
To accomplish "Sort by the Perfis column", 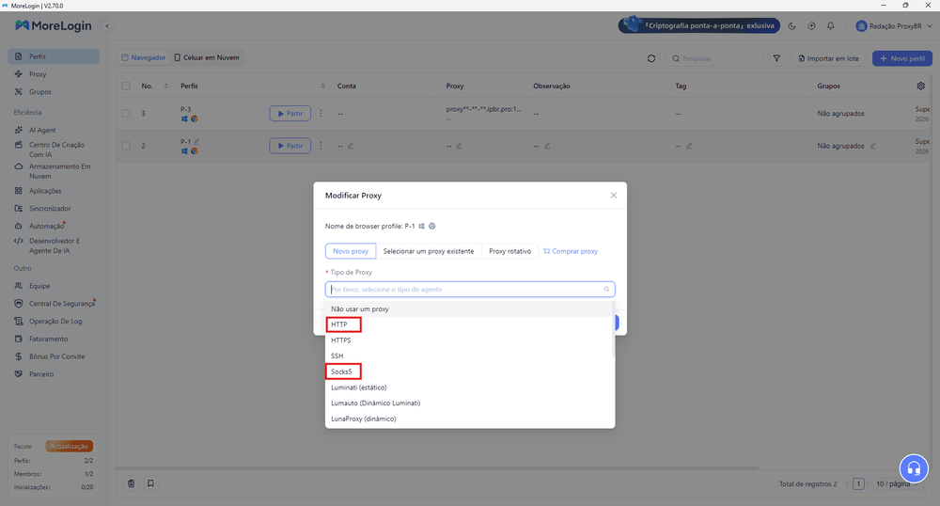I will pos(322,86).
